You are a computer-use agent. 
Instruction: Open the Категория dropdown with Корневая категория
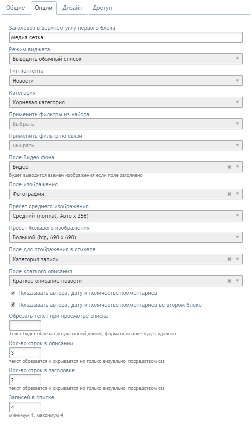click(126, 102)
